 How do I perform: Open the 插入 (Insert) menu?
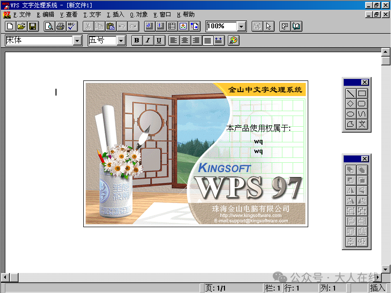115,15
